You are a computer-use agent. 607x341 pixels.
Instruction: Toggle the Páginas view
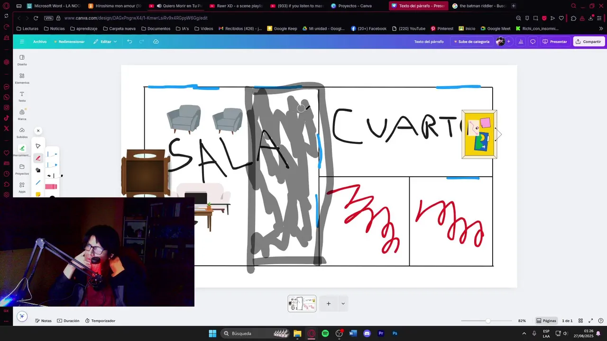[x=546, y=321]
